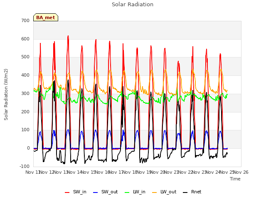Toggle the LW_in legend entry
Image resolution: width=266 pixels, height=200 pixels.
tap(135, 192)
